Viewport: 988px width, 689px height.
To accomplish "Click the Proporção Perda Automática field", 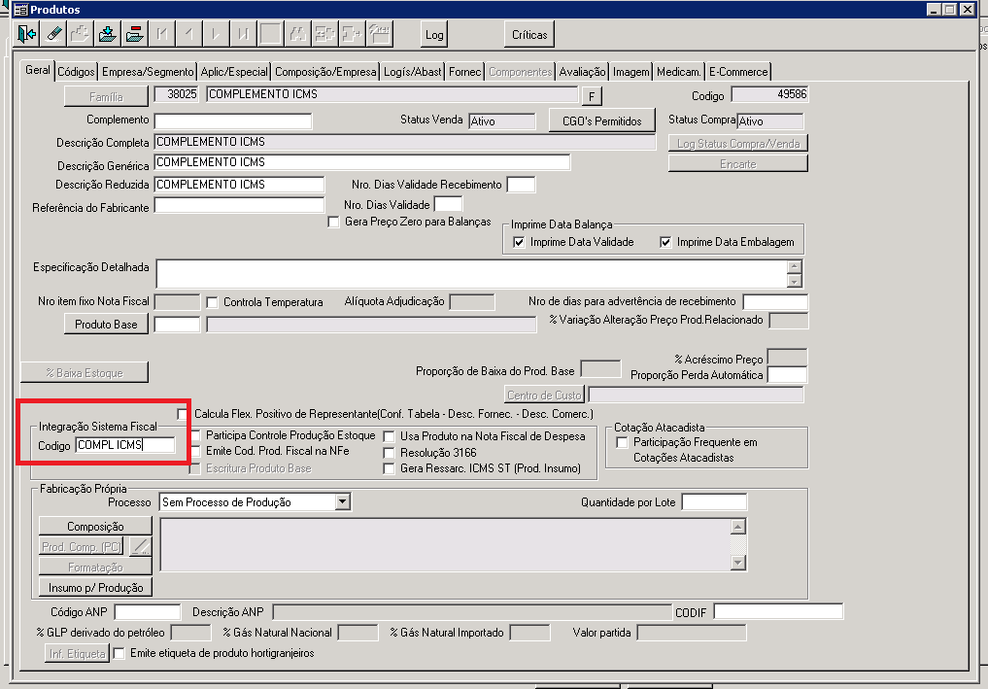I will [x=787, y=375].
